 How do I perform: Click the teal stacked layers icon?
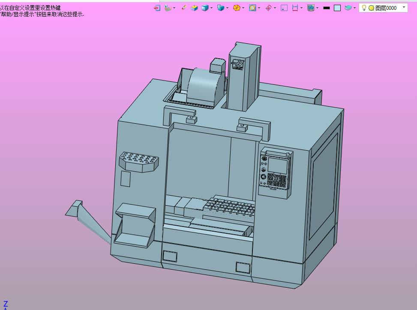(348, 8)
